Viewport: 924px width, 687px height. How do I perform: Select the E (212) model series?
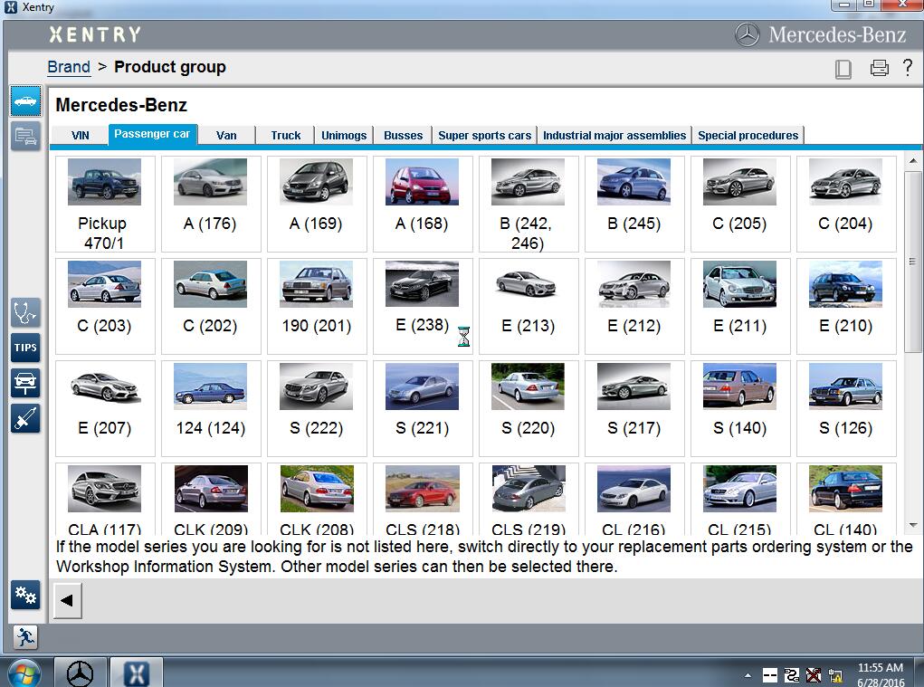point(634,306)
